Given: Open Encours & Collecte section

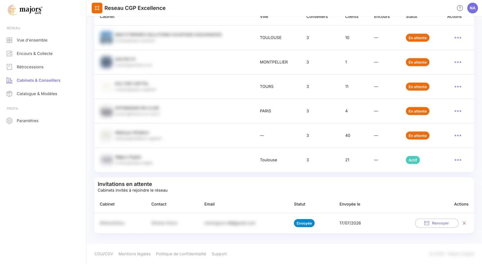Looking at the screenshot, I should click(34, 54).
